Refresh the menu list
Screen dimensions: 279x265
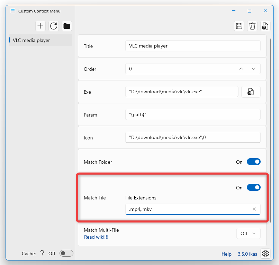point(54,26)
